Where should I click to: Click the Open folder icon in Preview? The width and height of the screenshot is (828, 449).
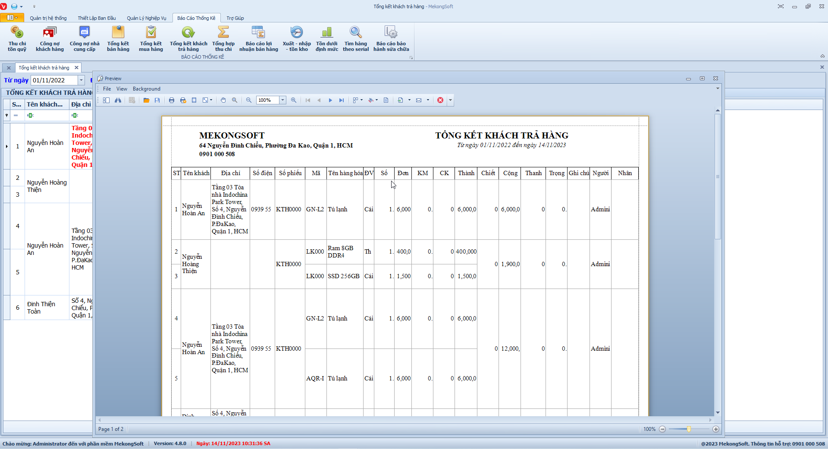pyautogui.click(x=146, y=100)
